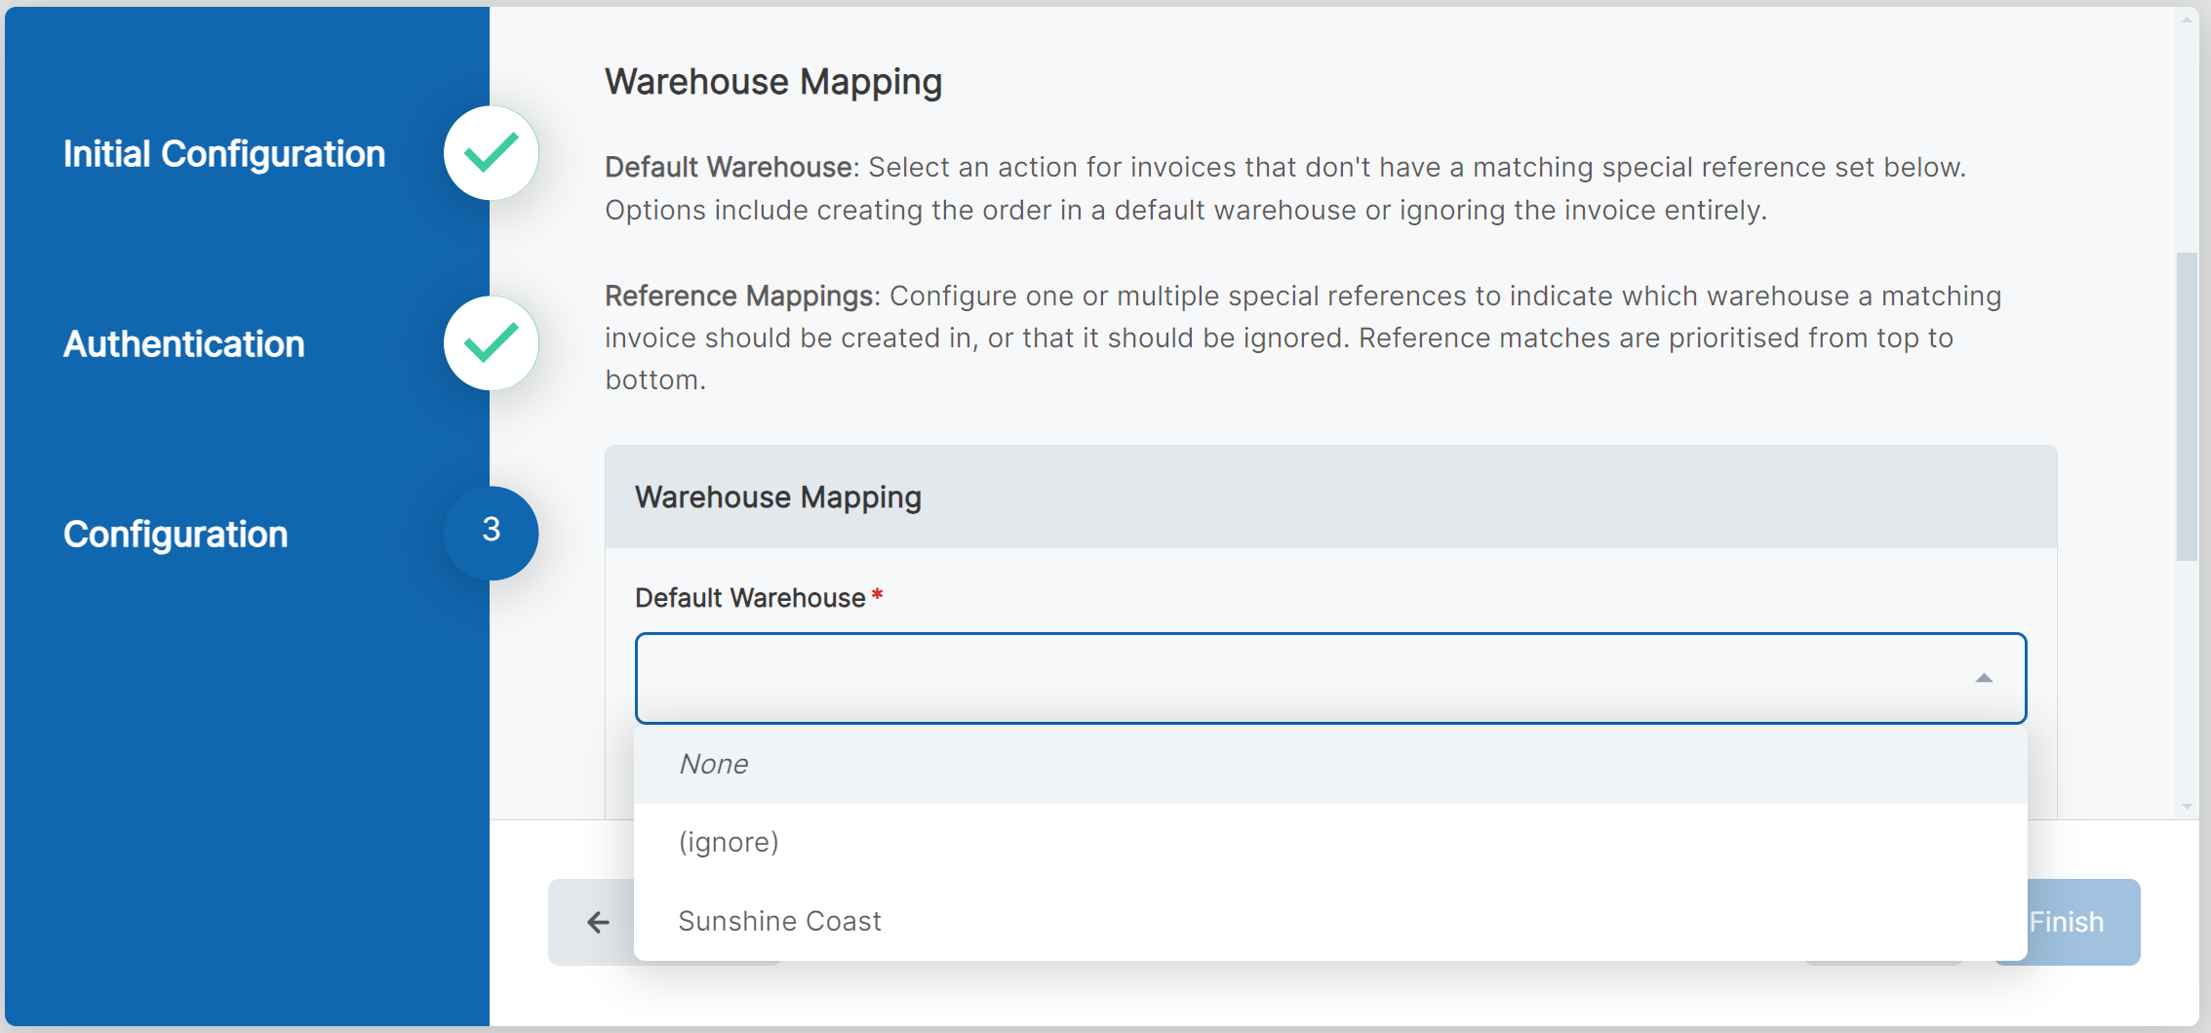Select the "None" option in dropdown
Viewport: 2211px width, 1033px height.
pos(715,765)
